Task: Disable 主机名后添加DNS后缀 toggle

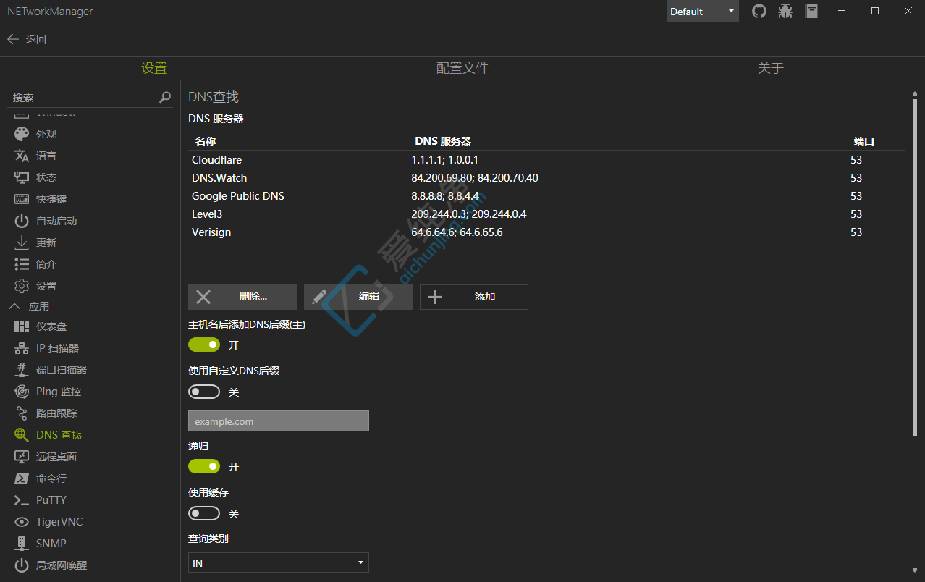Action: coord(204,345)
